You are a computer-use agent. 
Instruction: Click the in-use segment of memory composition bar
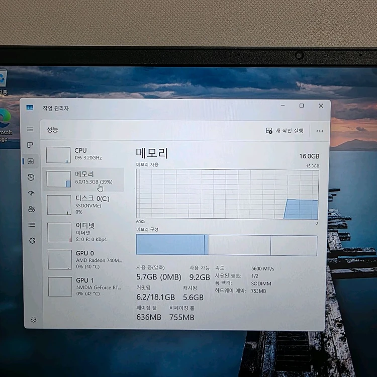tap(170, 245)
